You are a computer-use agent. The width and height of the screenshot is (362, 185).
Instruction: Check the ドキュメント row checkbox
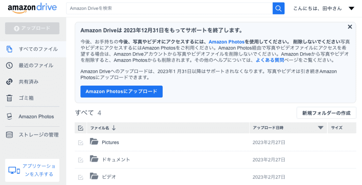81,160
